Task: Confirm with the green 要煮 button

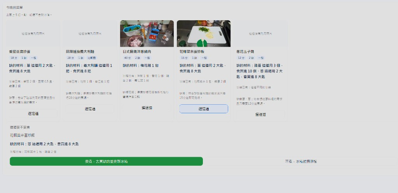Action: click(106, 161)
